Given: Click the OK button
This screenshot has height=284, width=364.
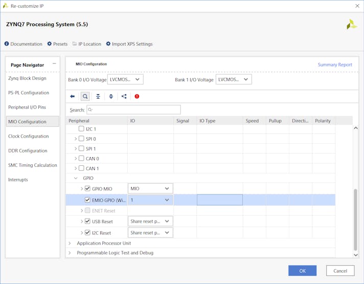Looking at the screenshot, I should point(302,271).
